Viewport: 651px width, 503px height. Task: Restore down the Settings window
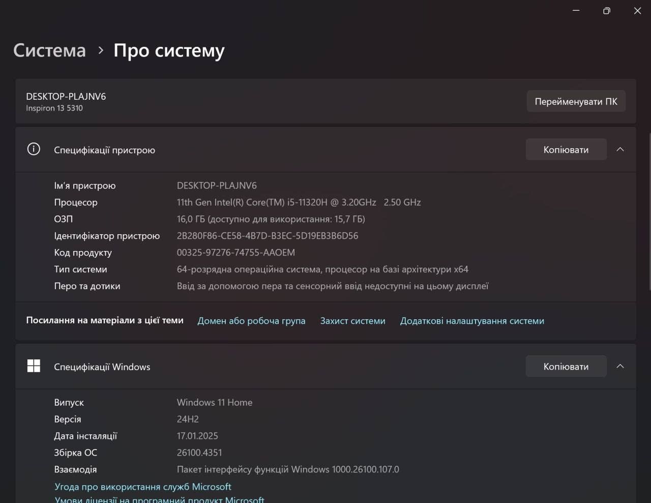click(606, 11)
